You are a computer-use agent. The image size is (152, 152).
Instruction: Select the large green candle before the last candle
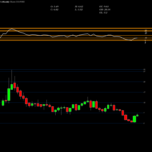coord(134,119)
